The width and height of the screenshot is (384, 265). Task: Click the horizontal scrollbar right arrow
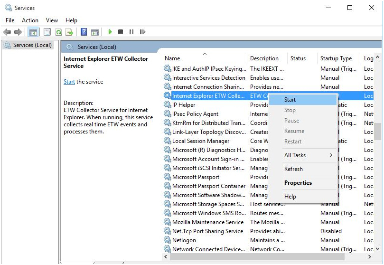tap(370, 256)
